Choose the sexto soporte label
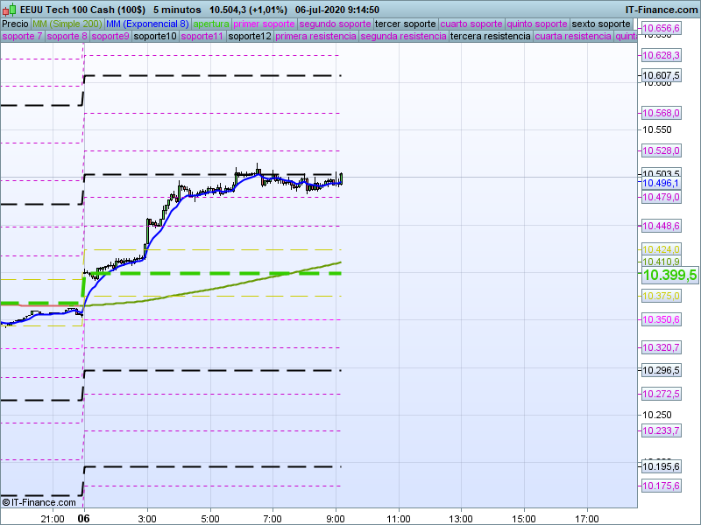 (x=600, y=24)
